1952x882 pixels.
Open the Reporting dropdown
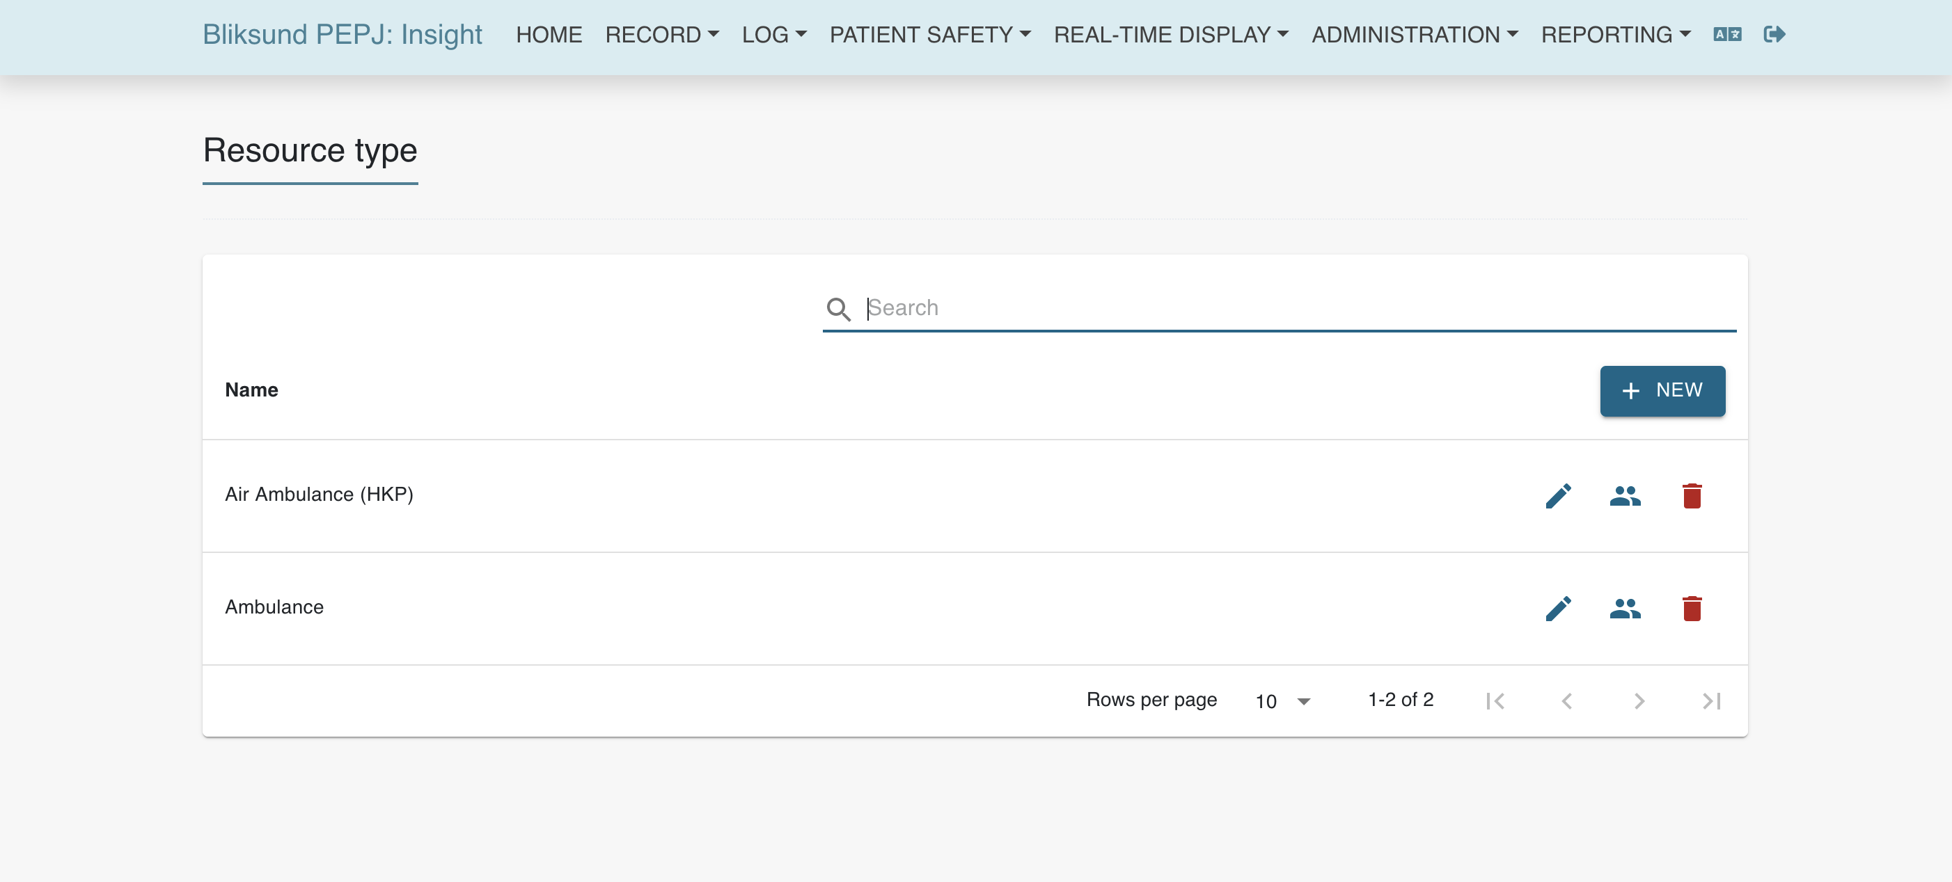click(1615, 35)
